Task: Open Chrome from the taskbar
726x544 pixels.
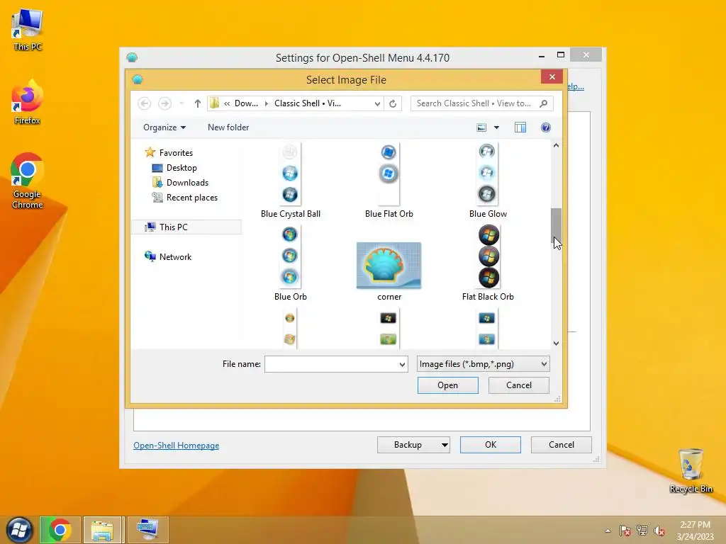Action: pos(60,530)
